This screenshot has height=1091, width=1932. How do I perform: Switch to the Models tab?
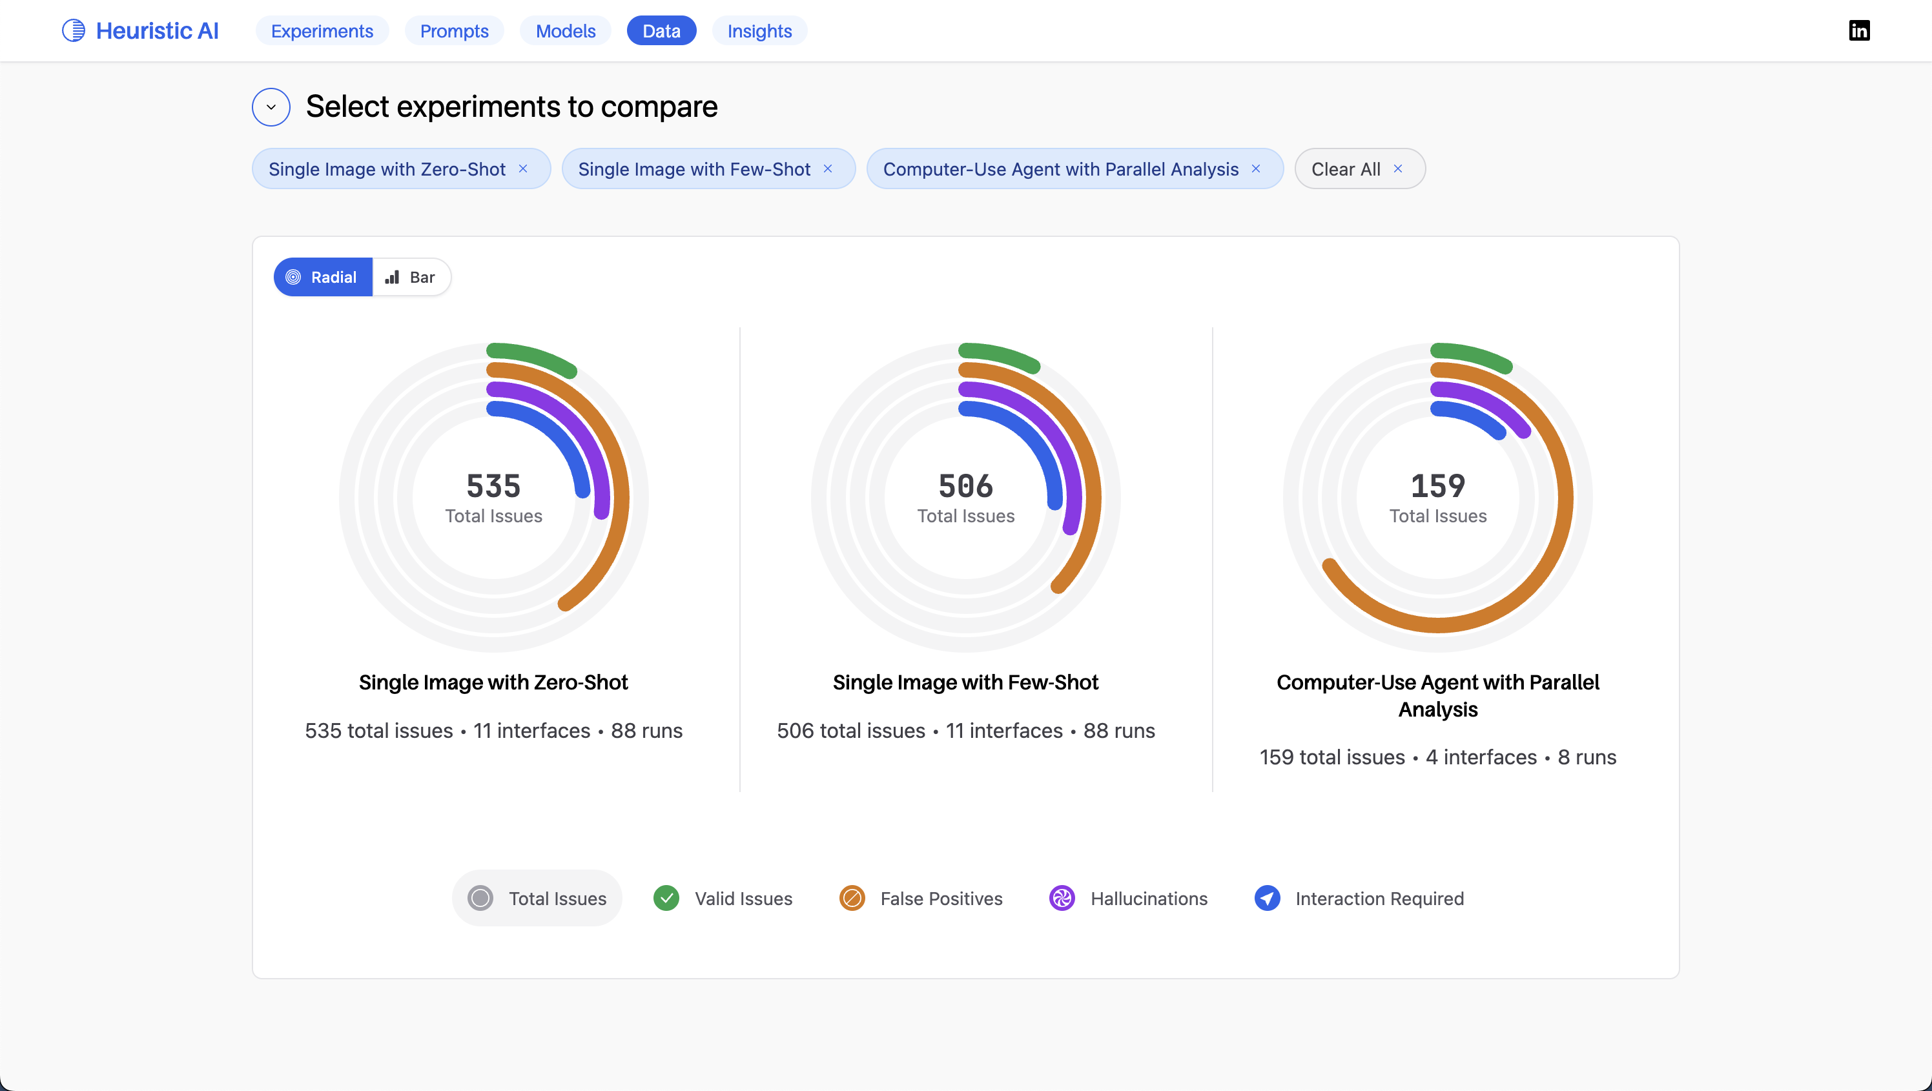tap(566, 31)
